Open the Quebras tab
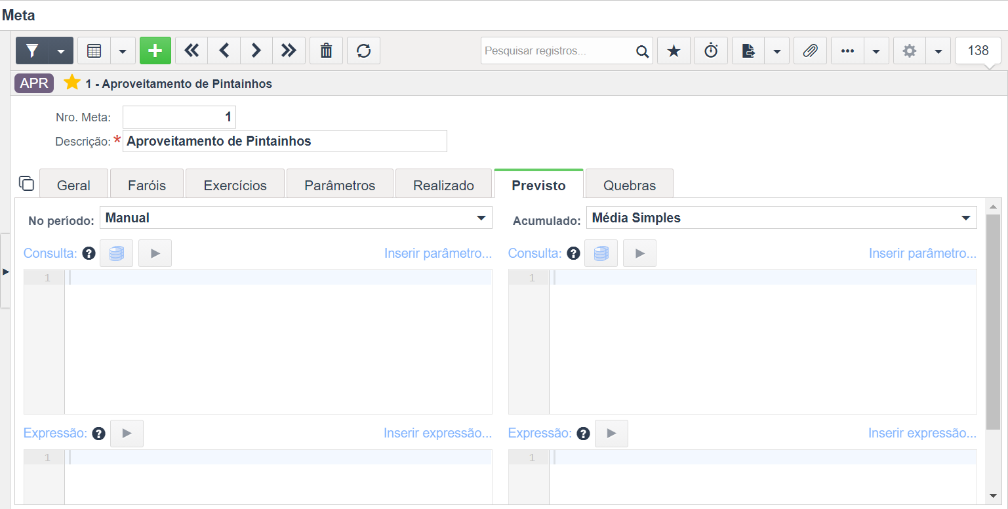The image size is (1008, 509). [630, 184]
